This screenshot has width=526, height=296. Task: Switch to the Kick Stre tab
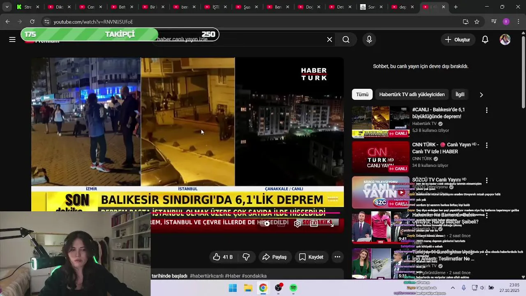(x=28, y=7)
